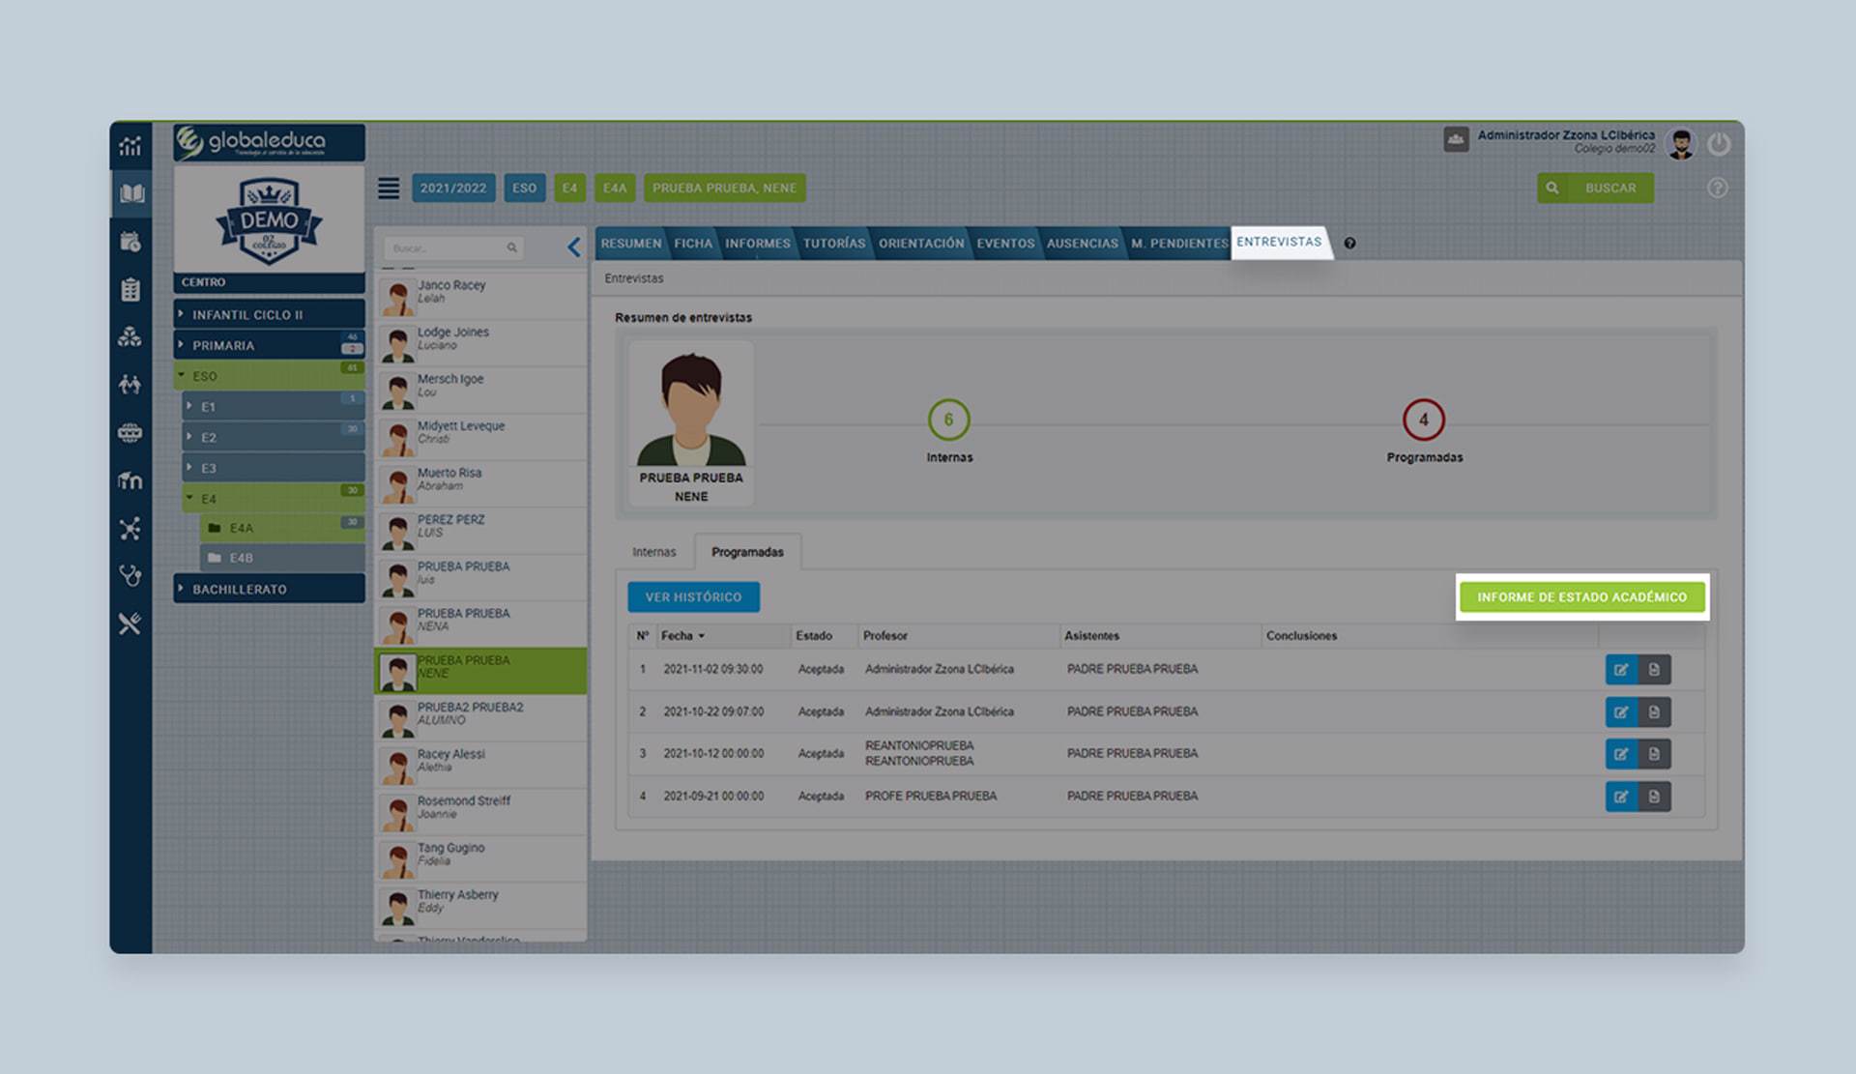The height and width of the screenshot is (1074, 1856).
Task: Open the stethoscope health sidebar icon
Action: click(130, 576)
